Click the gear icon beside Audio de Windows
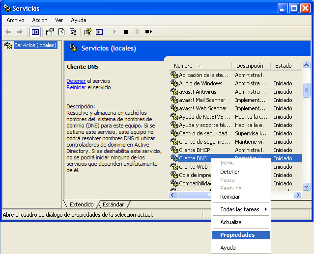314x254 pixels. [174, 83]
